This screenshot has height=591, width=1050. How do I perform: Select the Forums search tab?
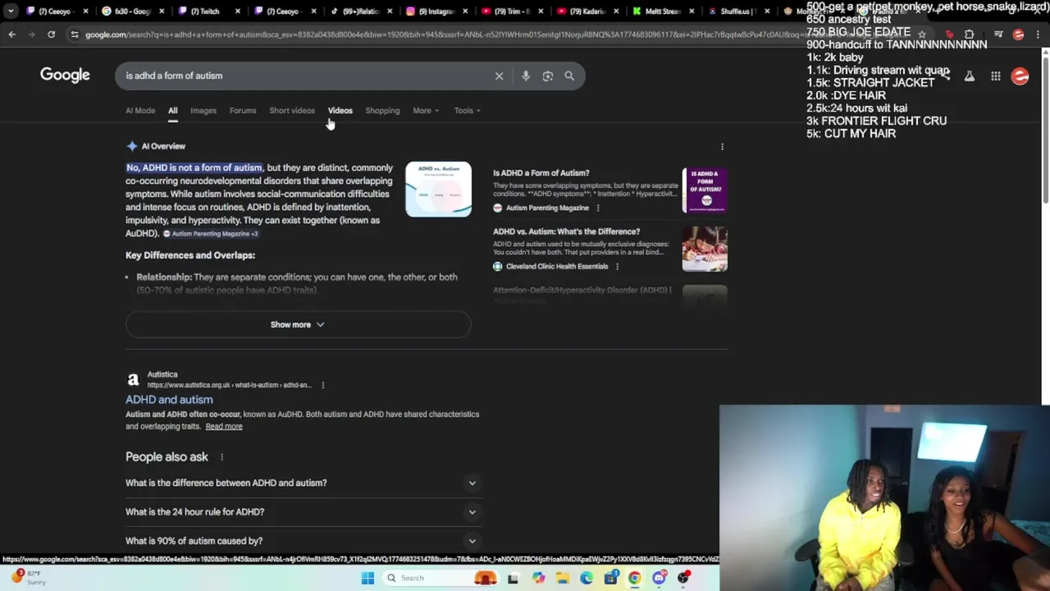[x=243, y=111]
